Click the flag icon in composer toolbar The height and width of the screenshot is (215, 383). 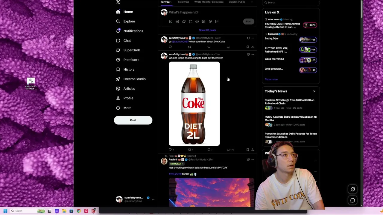pos(217,21)
